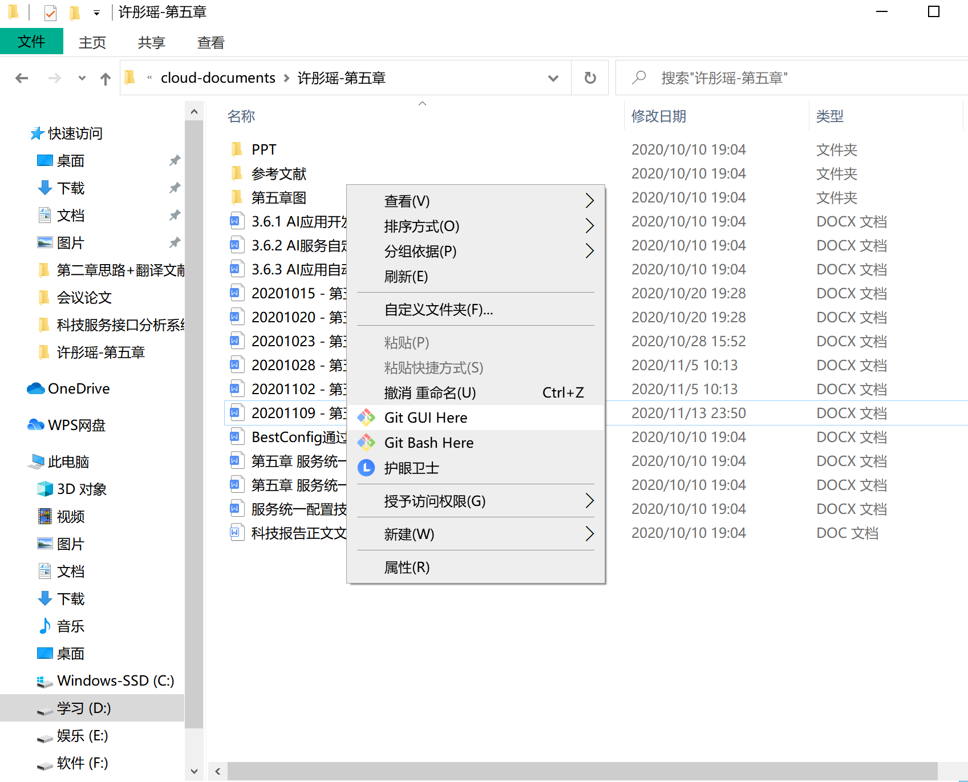Open 3D 对象 folder in sidebar
968x782 pixels.
pos(72,489)
